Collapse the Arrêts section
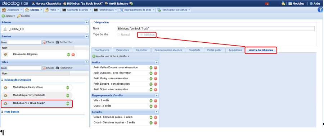 (x=157, y=62)
